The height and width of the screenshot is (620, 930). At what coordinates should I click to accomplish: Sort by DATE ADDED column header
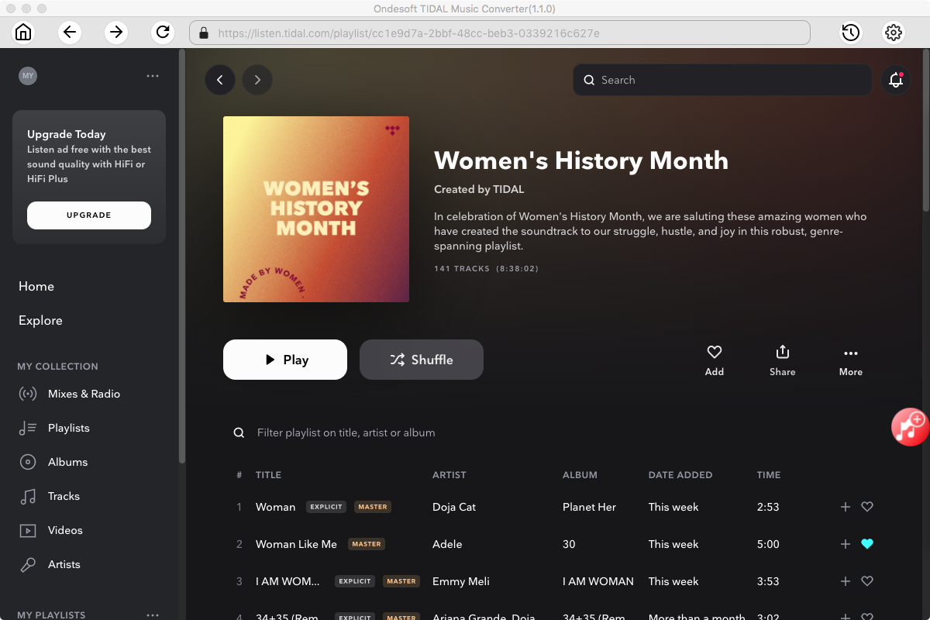click(680, 475)
